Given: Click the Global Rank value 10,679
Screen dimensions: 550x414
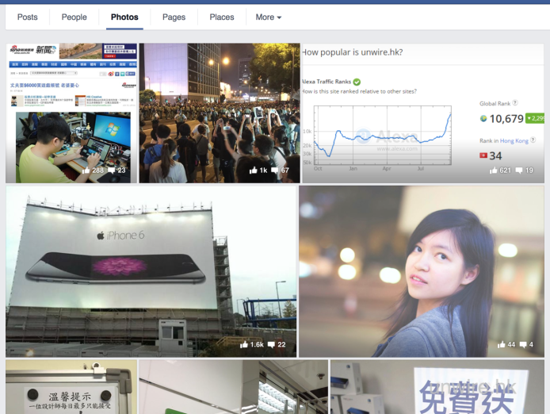Looking at the screenshot, I should pos(506,119).
